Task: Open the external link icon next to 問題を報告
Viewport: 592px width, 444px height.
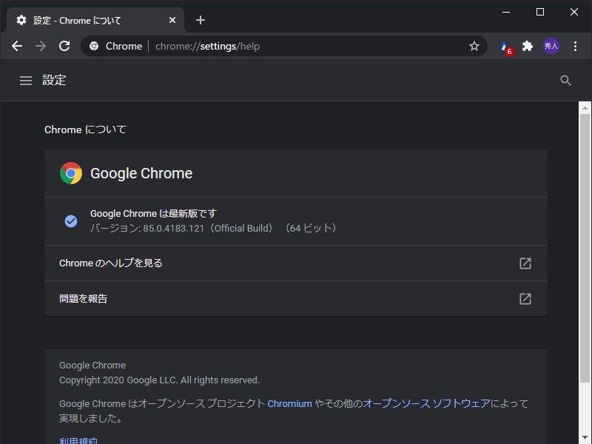Action: (525, 299)
